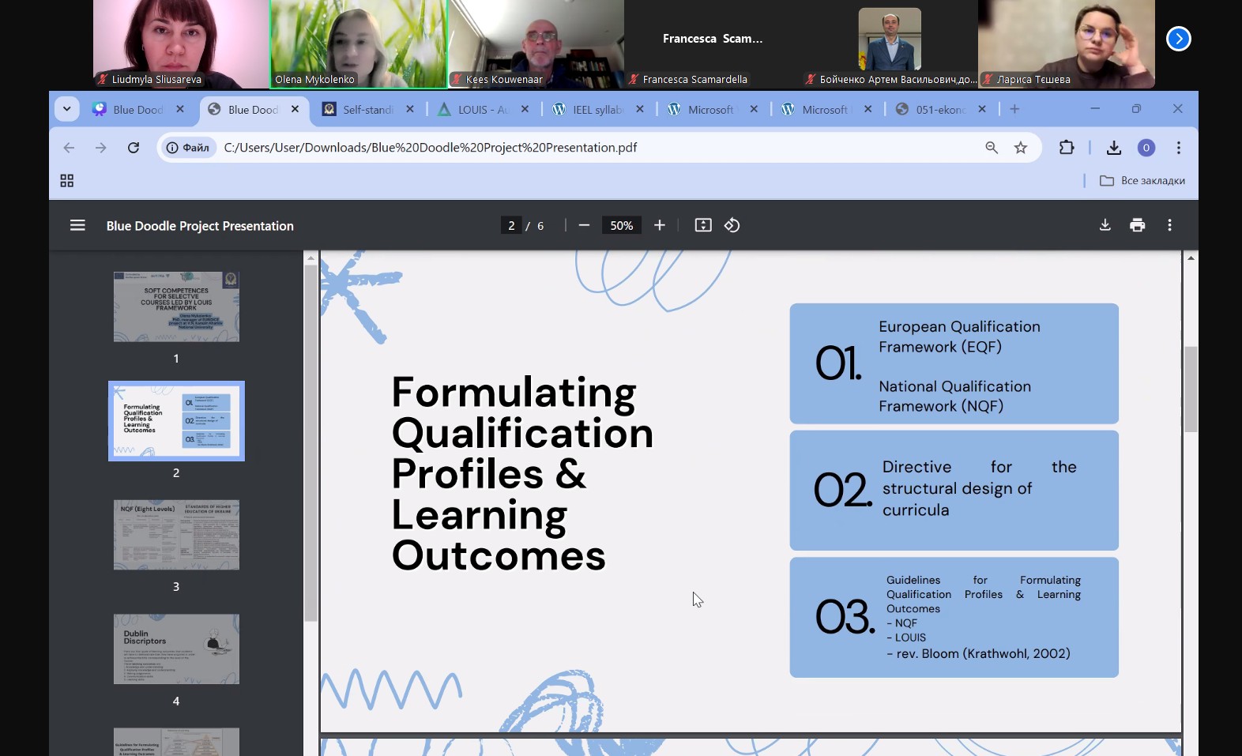
Task: Zoom out the PDF with minus button
Action: (x=584, y=225)
